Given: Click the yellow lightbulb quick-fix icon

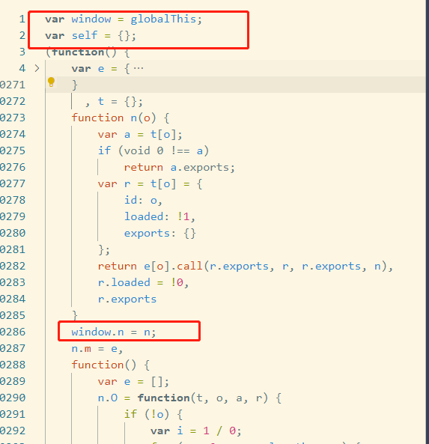Looking at the screenshot, I should [51, 82].
